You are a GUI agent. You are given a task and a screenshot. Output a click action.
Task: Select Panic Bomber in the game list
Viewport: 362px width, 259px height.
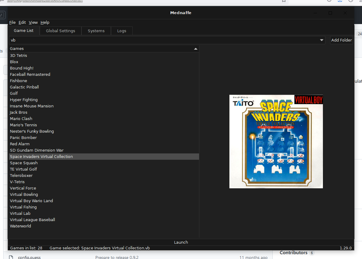pyautogui.click(x=104, y=137)
